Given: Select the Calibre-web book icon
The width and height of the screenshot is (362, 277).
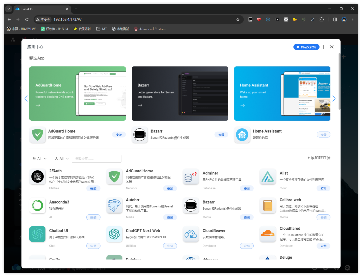Looking at the screenshot, I should pos(267,205).
